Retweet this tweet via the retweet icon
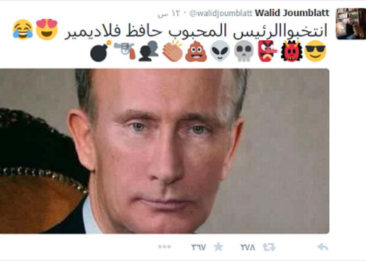The width and height of the screenshot is (366, 261). (269, 247)
